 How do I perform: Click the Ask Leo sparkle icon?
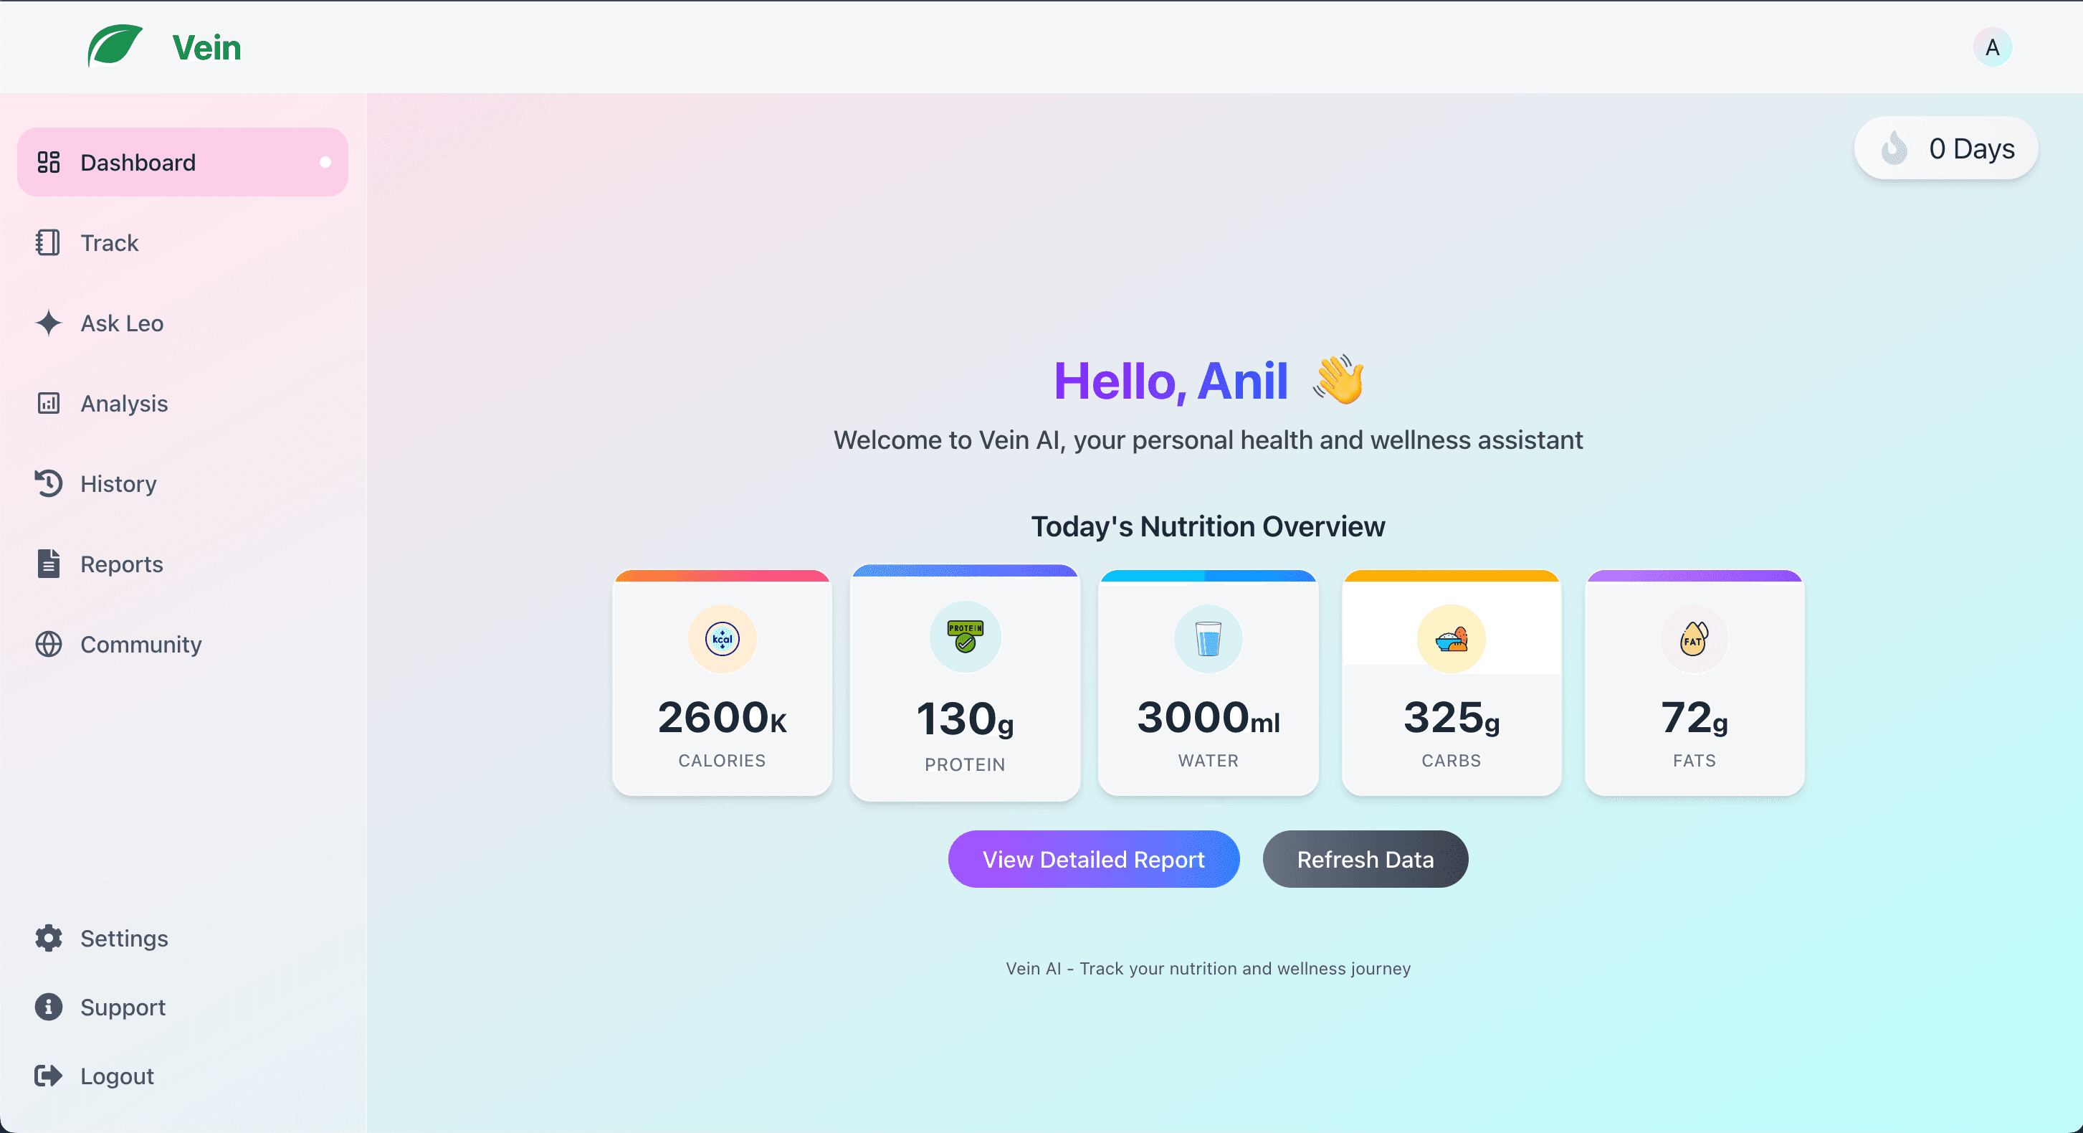tap(49, 323)
